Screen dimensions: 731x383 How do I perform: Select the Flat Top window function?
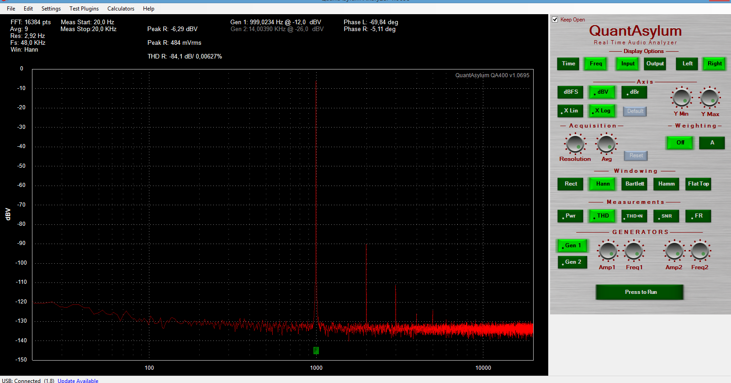tap(698, 184)
